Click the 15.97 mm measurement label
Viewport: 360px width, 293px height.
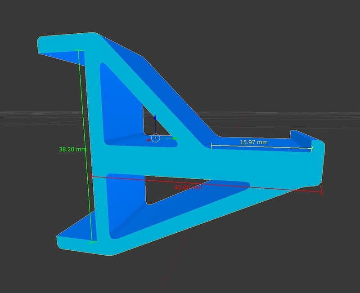254,142
